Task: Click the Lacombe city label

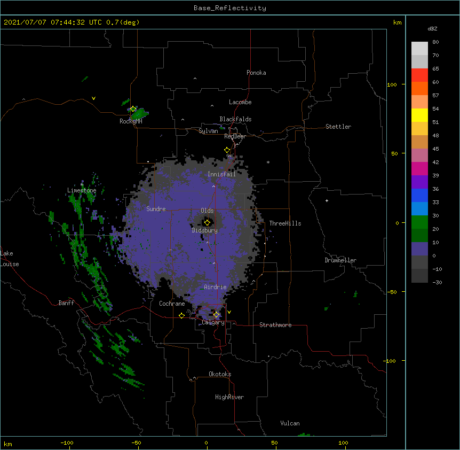Action: 240,102
